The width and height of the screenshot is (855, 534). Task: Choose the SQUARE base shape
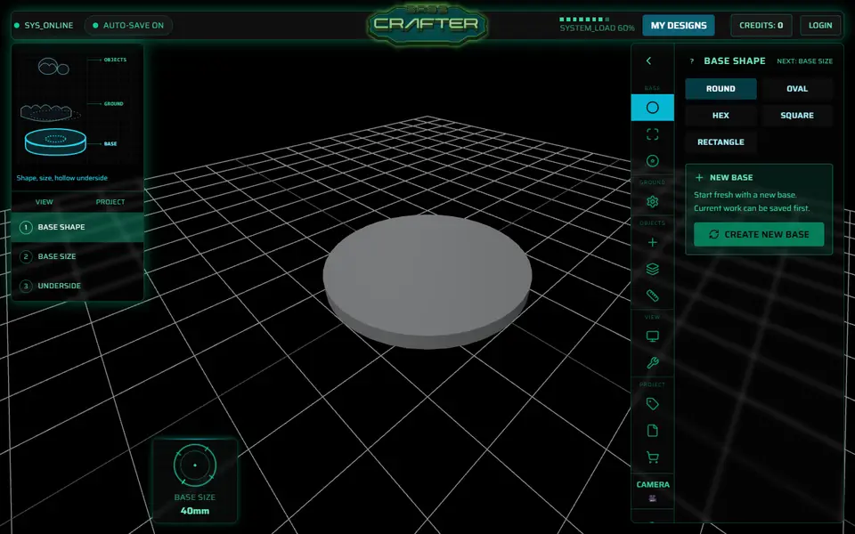click(797, 116)
